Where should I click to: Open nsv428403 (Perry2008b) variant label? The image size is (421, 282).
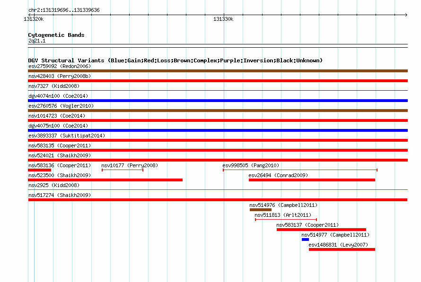[x=60, y=76]
